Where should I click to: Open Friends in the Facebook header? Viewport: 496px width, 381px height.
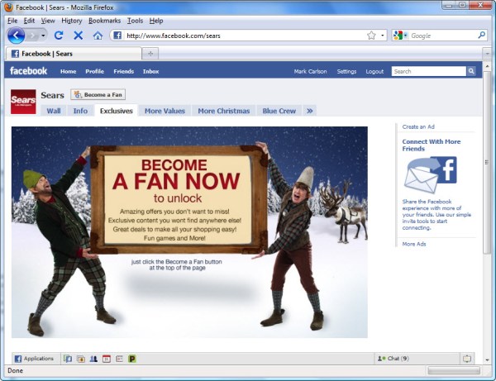(x=124, y=71)
